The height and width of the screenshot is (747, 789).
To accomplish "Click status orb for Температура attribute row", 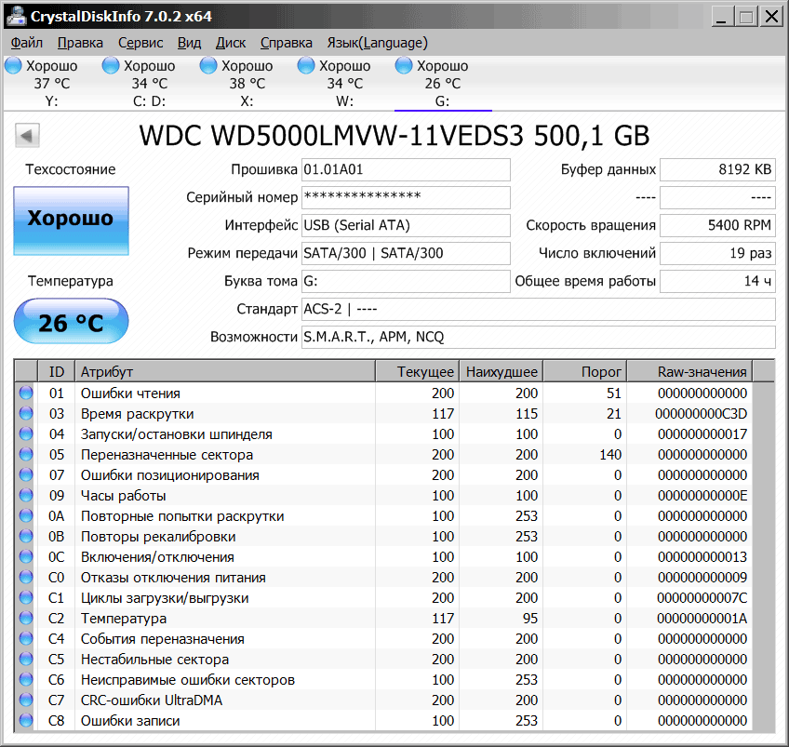I will (25, 619).
